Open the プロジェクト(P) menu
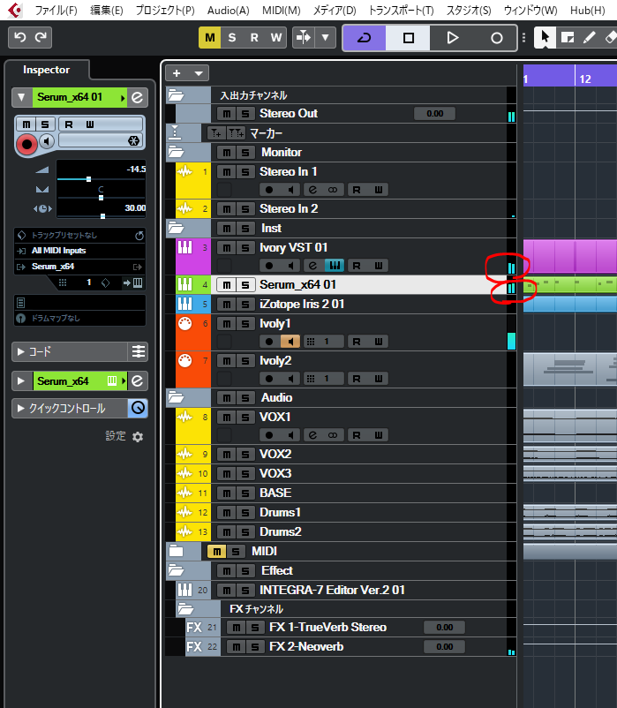Screen dimensions: 617x708 [x=165, y=10]
